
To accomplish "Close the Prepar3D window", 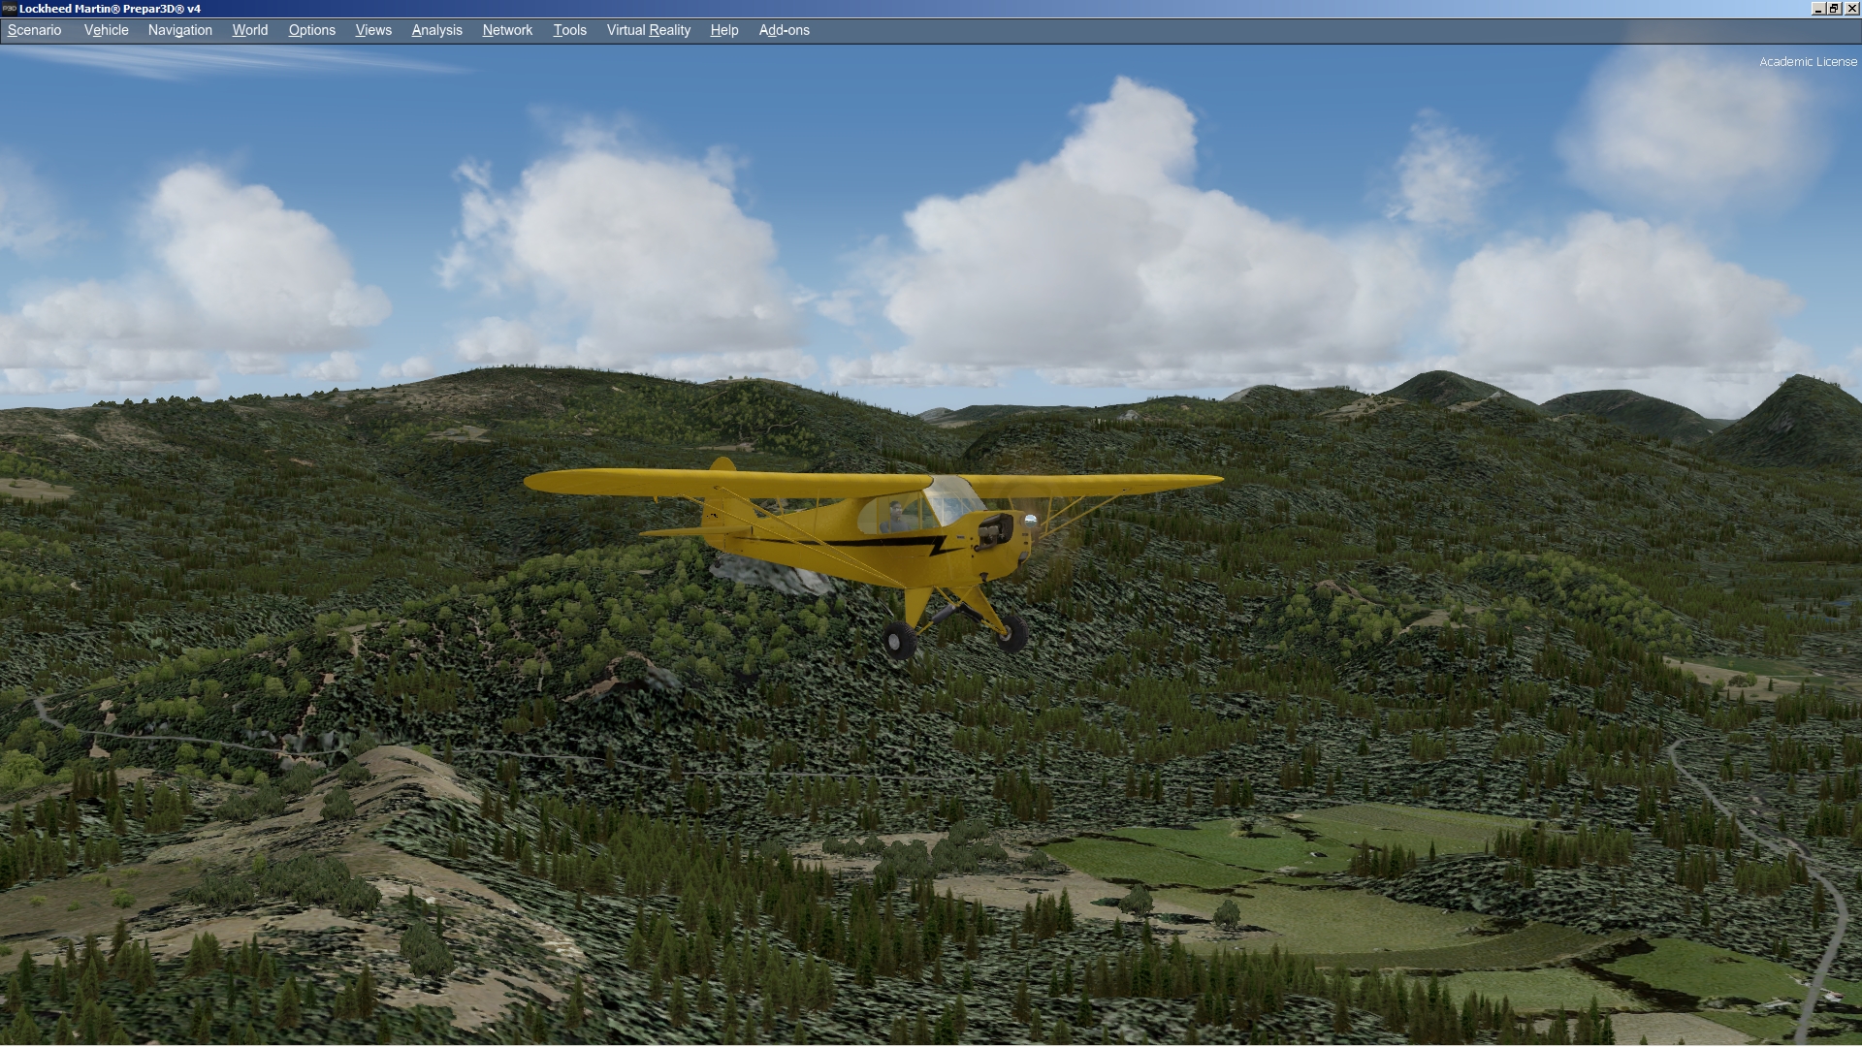I will [x=1851, y=9].
